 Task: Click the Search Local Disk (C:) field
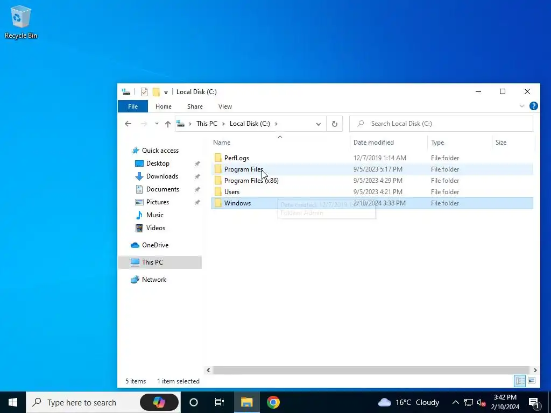[x=441, y=124]
